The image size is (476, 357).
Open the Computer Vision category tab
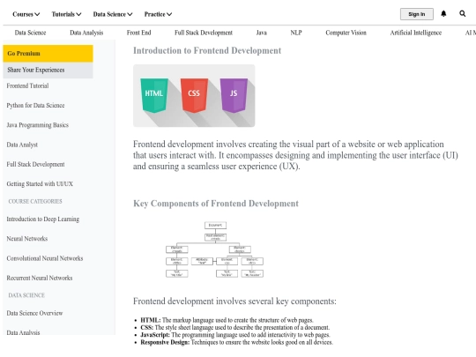tap(346, 33)
